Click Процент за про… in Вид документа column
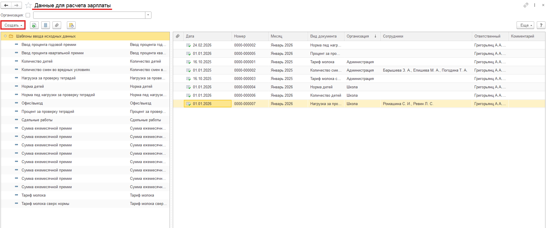This screenshot has height=228, width=546. click(x=325, y=54)
